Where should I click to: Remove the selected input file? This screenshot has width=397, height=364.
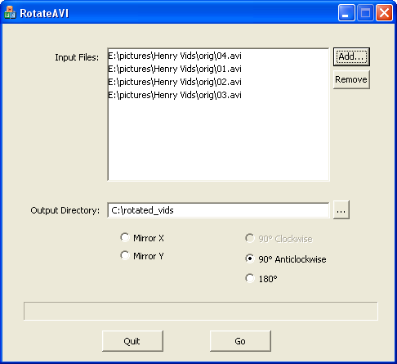click(351, 79)
